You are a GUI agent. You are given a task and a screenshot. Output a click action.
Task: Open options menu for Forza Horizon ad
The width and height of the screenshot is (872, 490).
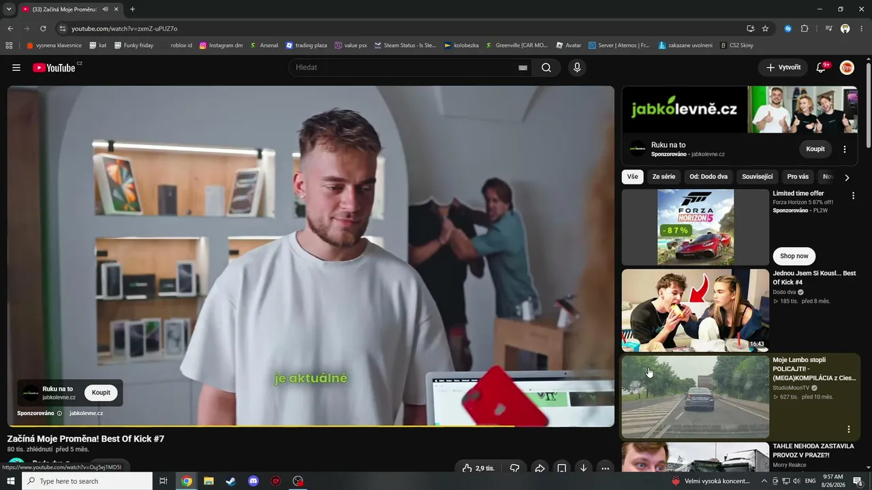[x=853, y=195]
